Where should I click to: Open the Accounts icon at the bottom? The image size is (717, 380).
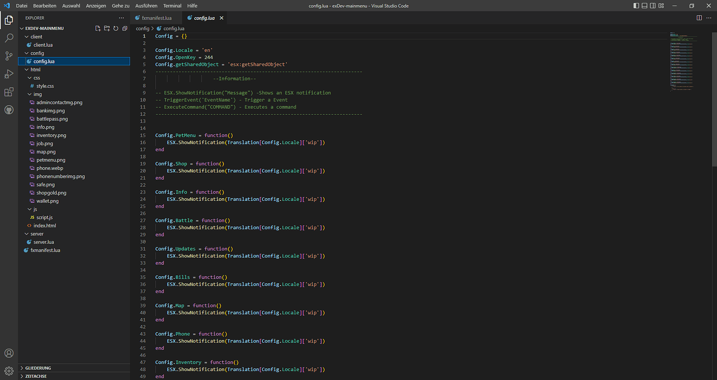8,353
